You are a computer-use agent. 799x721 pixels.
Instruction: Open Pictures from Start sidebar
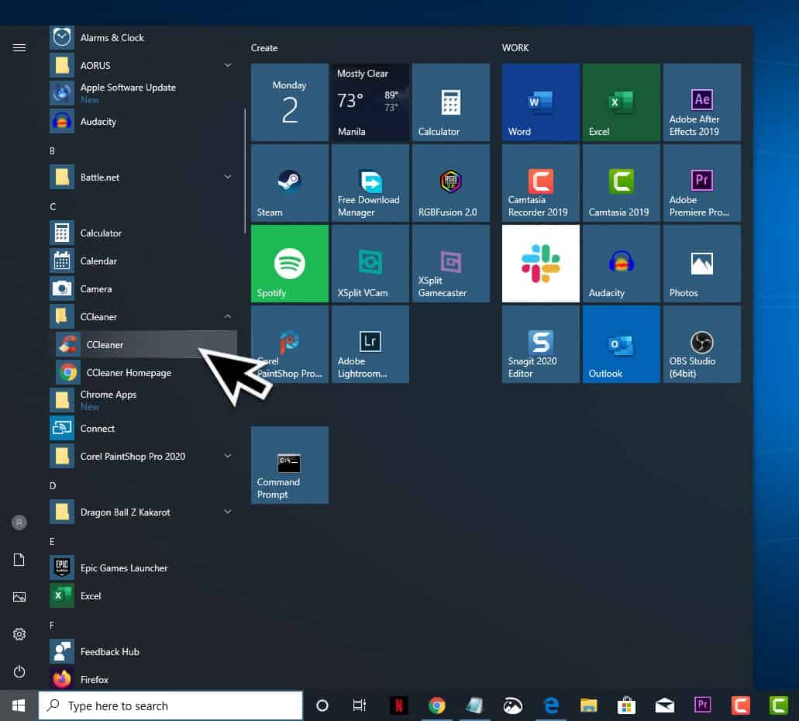pos(19,597)
